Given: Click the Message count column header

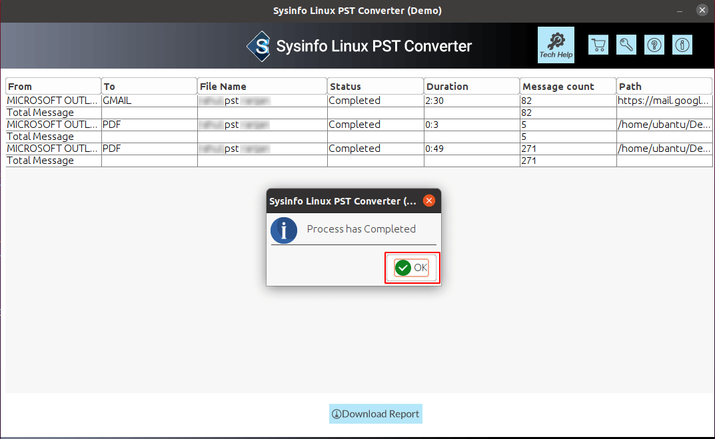Looking at the screenshot, I should pos(568,86).
